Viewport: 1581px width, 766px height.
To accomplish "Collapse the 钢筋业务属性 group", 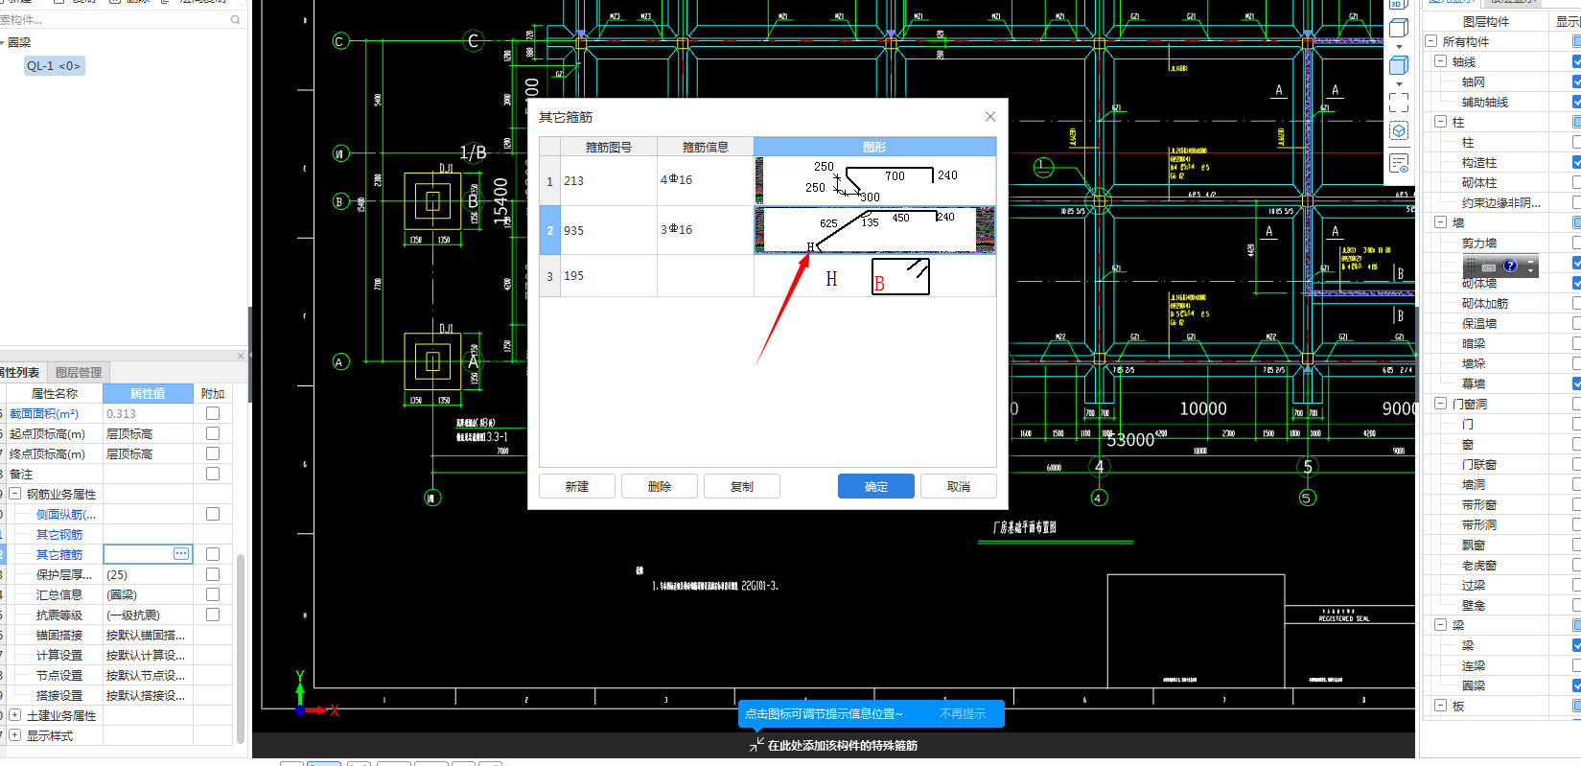I will (15, 494).
